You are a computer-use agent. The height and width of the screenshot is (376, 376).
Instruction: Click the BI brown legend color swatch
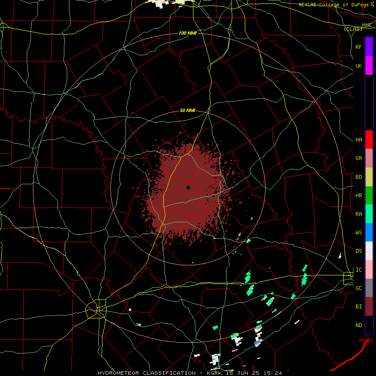point(369,307)
